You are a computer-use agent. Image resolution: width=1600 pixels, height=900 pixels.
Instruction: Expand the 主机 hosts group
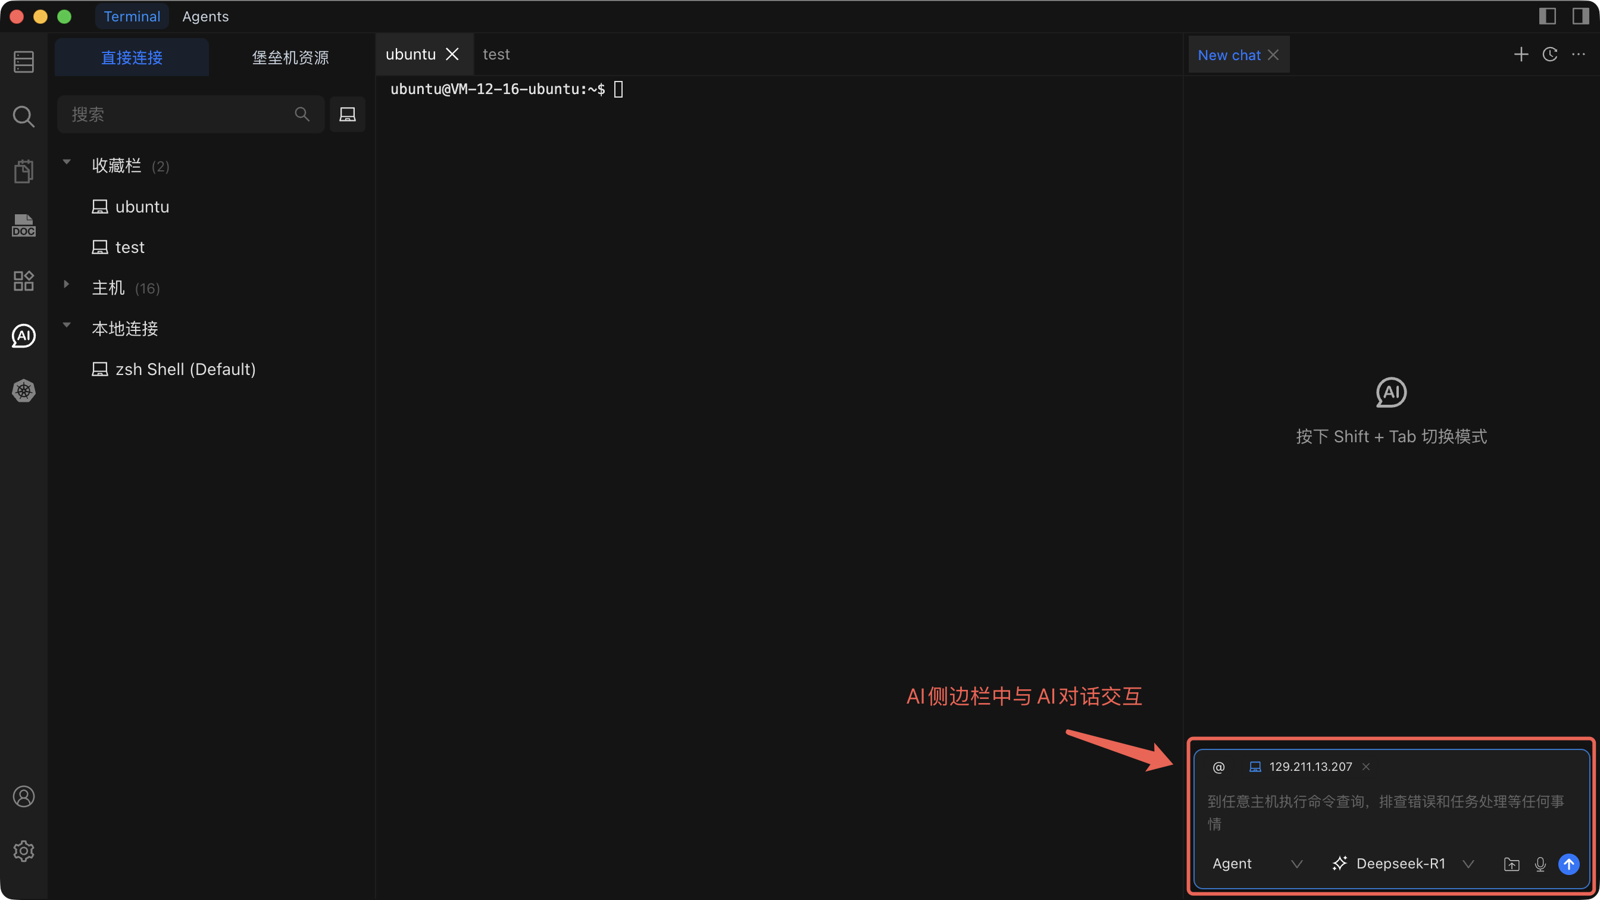tap(67, 285)
